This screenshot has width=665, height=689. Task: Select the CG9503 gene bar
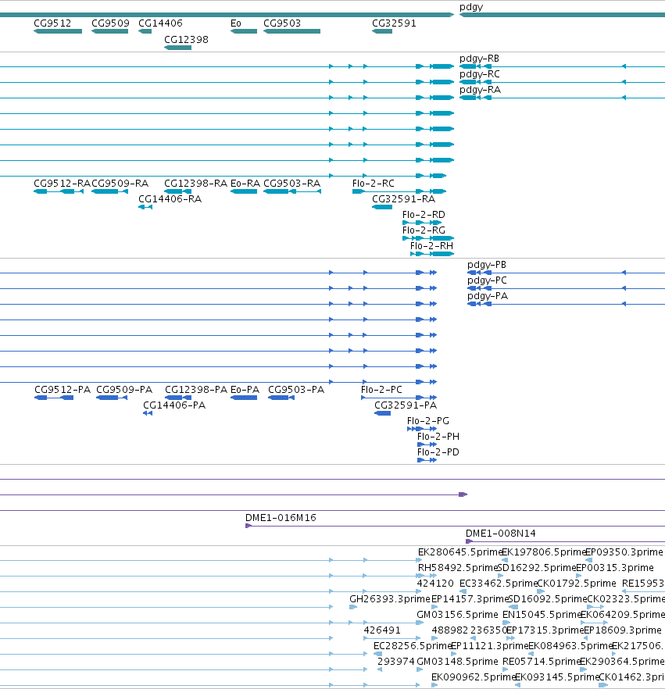point(291,31)
